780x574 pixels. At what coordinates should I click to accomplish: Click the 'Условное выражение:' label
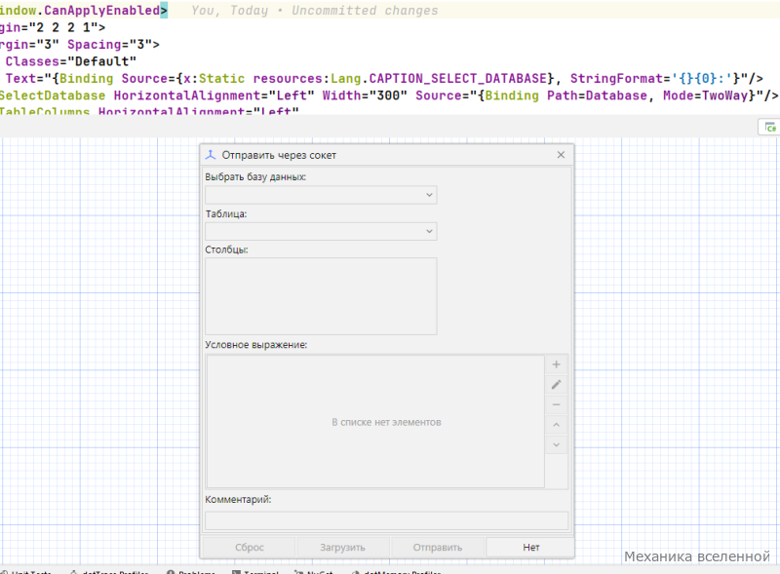click(x=256, y=345)
